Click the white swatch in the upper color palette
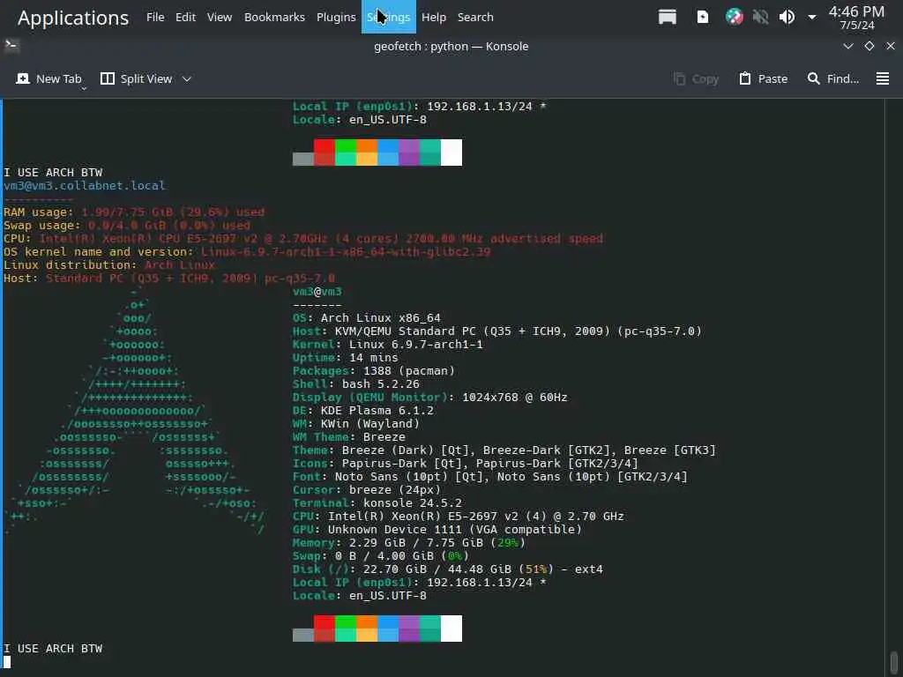This screenshot has height=677, width=903. (x=451, y=152)
